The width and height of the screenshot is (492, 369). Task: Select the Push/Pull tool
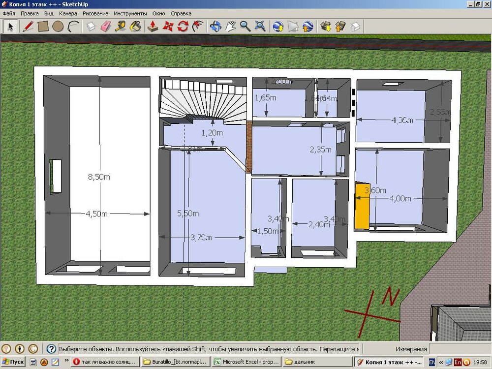coord(153,26)
